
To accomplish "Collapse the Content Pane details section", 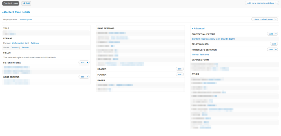I will pos(16,12).
